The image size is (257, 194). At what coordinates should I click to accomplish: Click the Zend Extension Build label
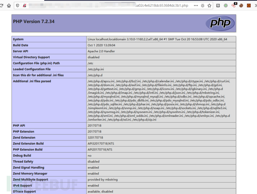point(28,143)
